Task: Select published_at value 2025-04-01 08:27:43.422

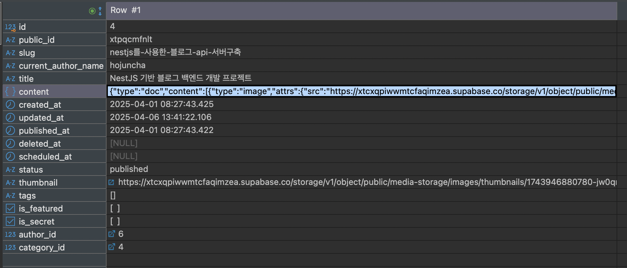Action: [x=162, y=130]
